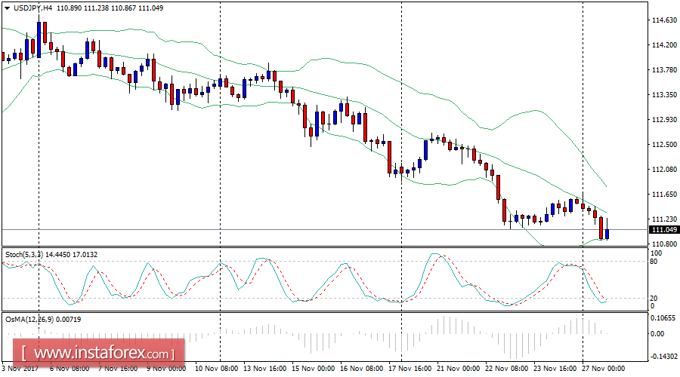Click the 114.630 price scale value
The height and width of the screenshot is (377, 680).
click(664, 20)
